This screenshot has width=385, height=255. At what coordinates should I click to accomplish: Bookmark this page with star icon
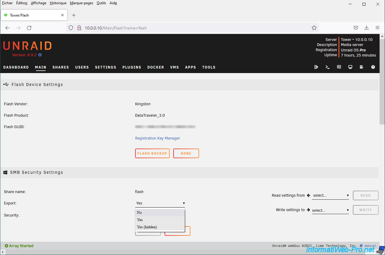tap(314, 28)
